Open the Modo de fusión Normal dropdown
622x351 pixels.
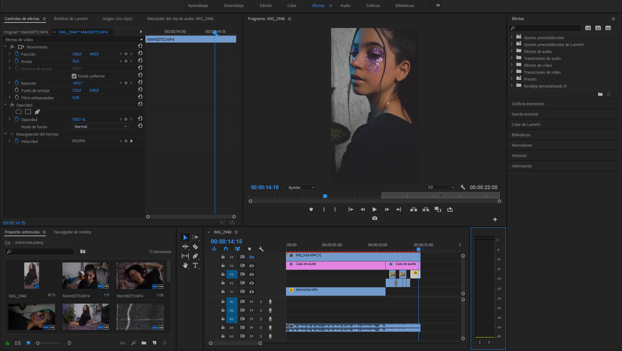click(100, 127)
